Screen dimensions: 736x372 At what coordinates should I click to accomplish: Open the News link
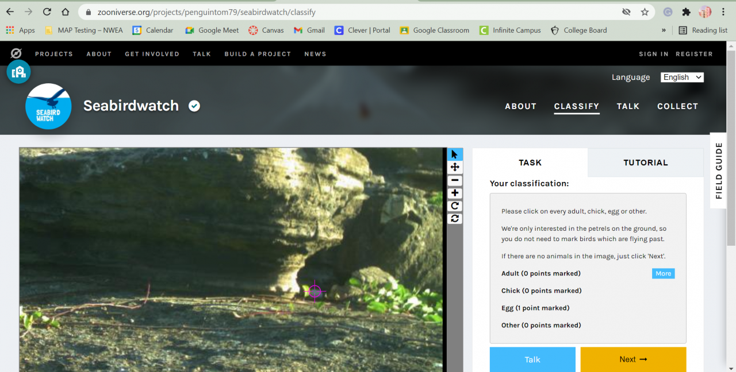[x=315, y=54]
